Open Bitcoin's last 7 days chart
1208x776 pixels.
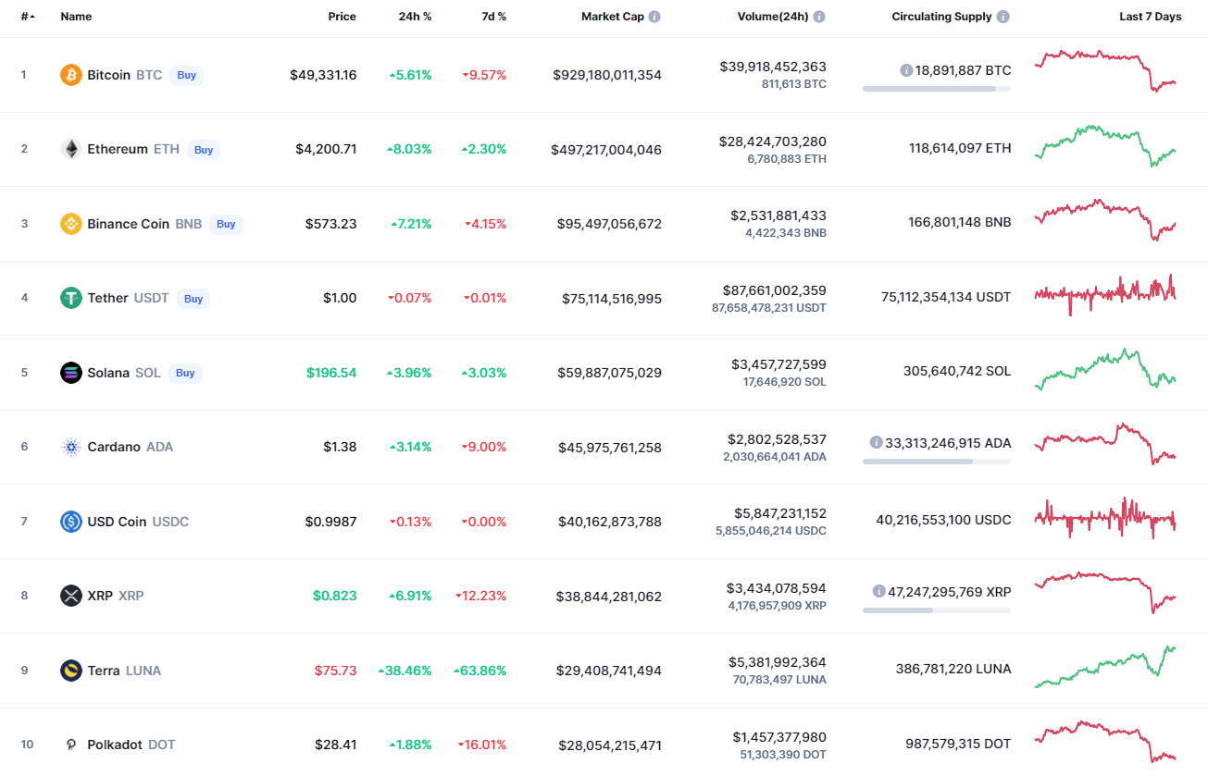click(x=1105, y=70)
